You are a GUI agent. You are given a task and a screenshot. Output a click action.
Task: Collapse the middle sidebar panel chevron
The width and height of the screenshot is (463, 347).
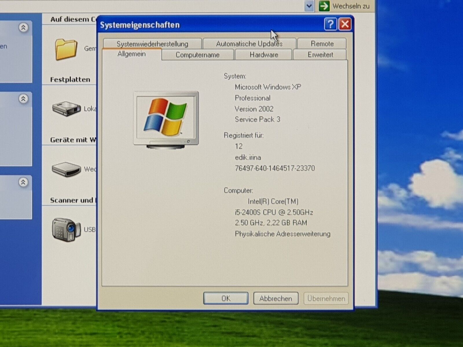click(x=23, y=99)
